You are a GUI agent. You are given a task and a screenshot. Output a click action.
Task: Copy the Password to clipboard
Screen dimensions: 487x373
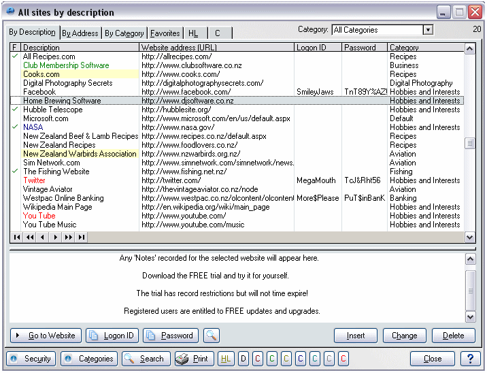(x=171, y=336)
